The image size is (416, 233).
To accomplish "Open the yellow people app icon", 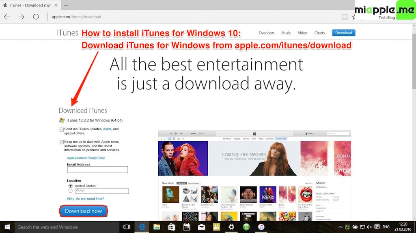I will [x=216, y=227].
